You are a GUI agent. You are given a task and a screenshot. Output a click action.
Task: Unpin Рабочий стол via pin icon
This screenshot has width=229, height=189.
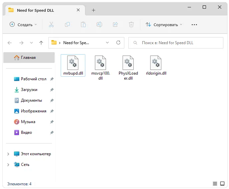(x=52, y=79)
